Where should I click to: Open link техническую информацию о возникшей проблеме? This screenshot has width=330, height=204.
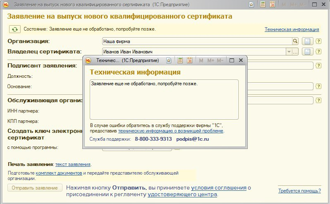coord(171,131)
